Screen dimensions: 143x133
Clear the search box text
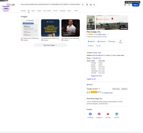click(83, 5)
